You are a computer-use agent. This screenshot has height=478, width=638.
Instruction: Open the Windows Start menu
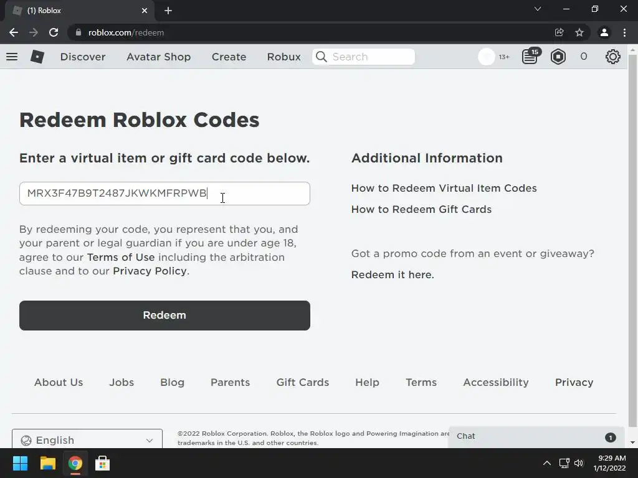pos(21,463)
